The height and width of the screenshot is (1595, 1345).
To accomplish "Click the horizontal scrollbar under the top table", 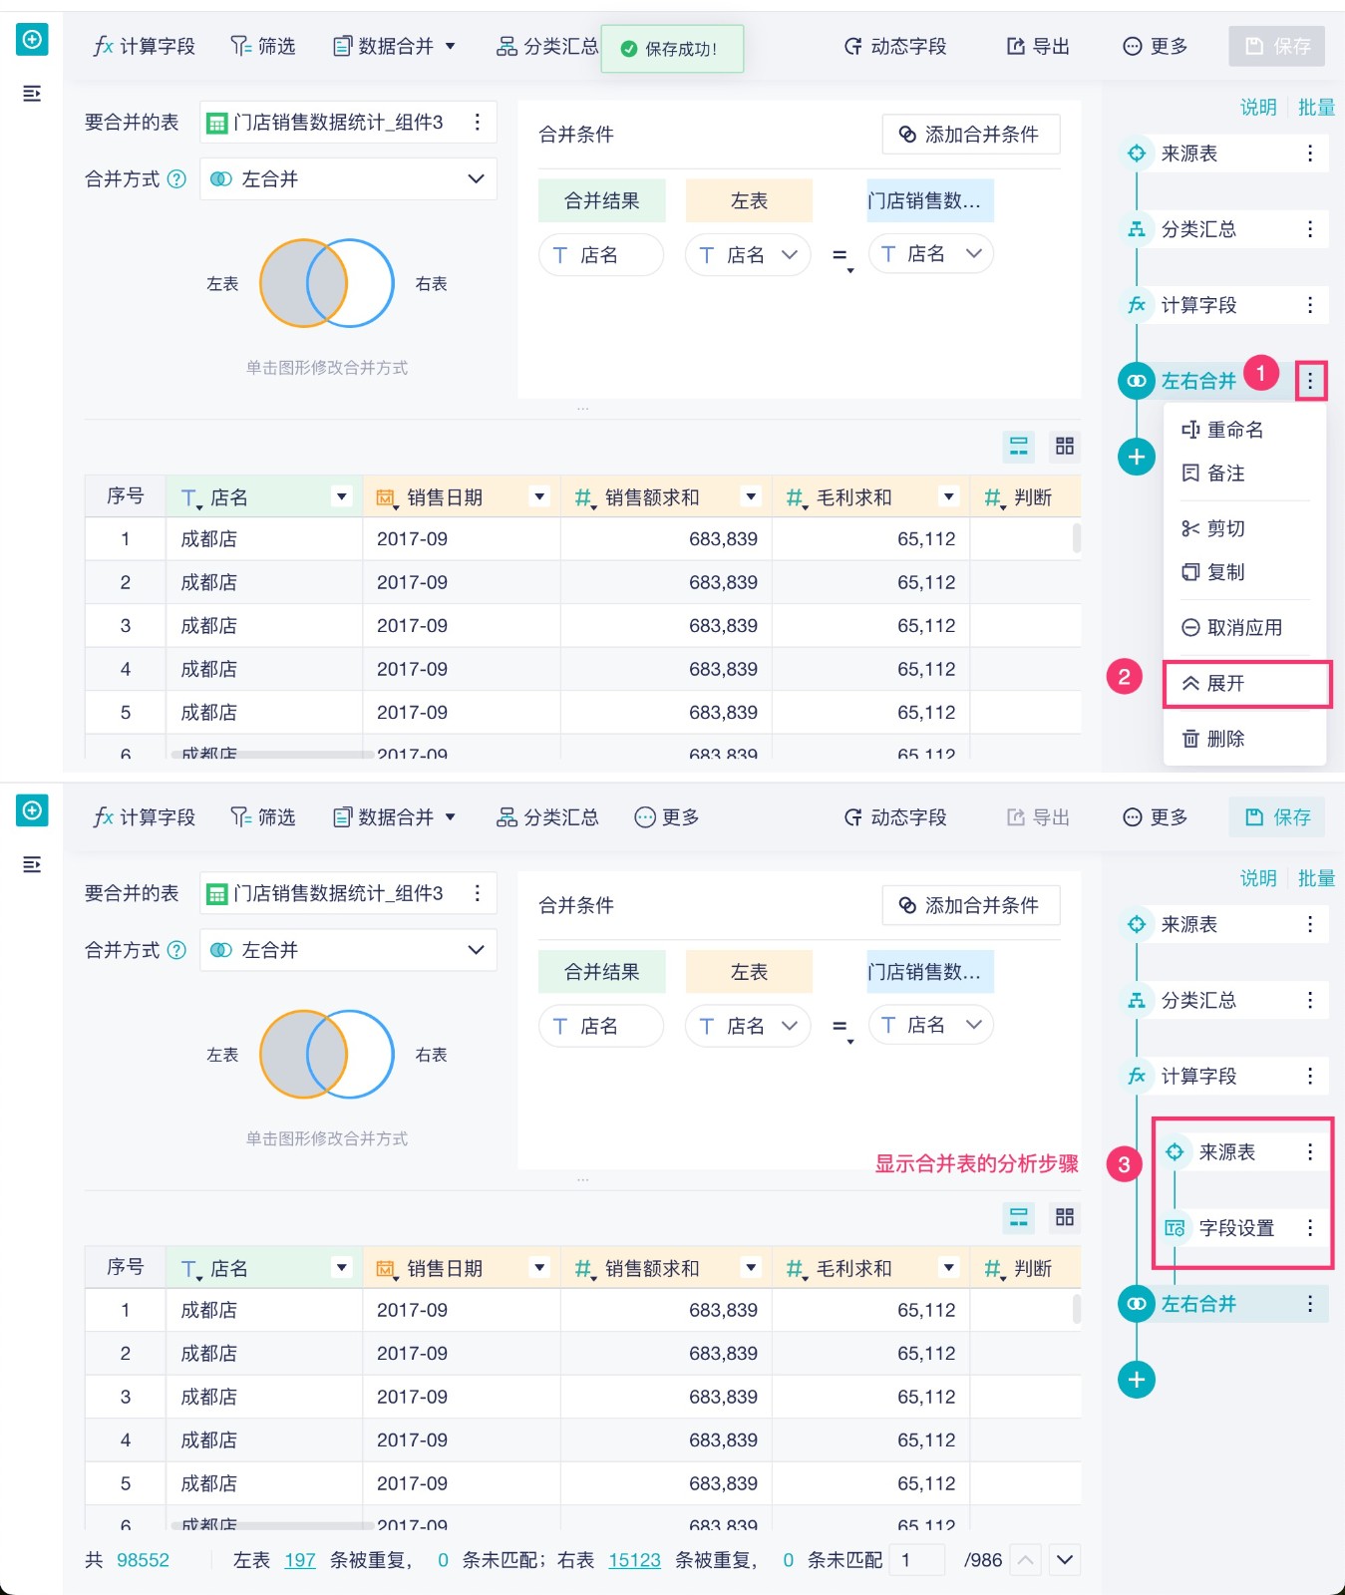I will (271, 755).
